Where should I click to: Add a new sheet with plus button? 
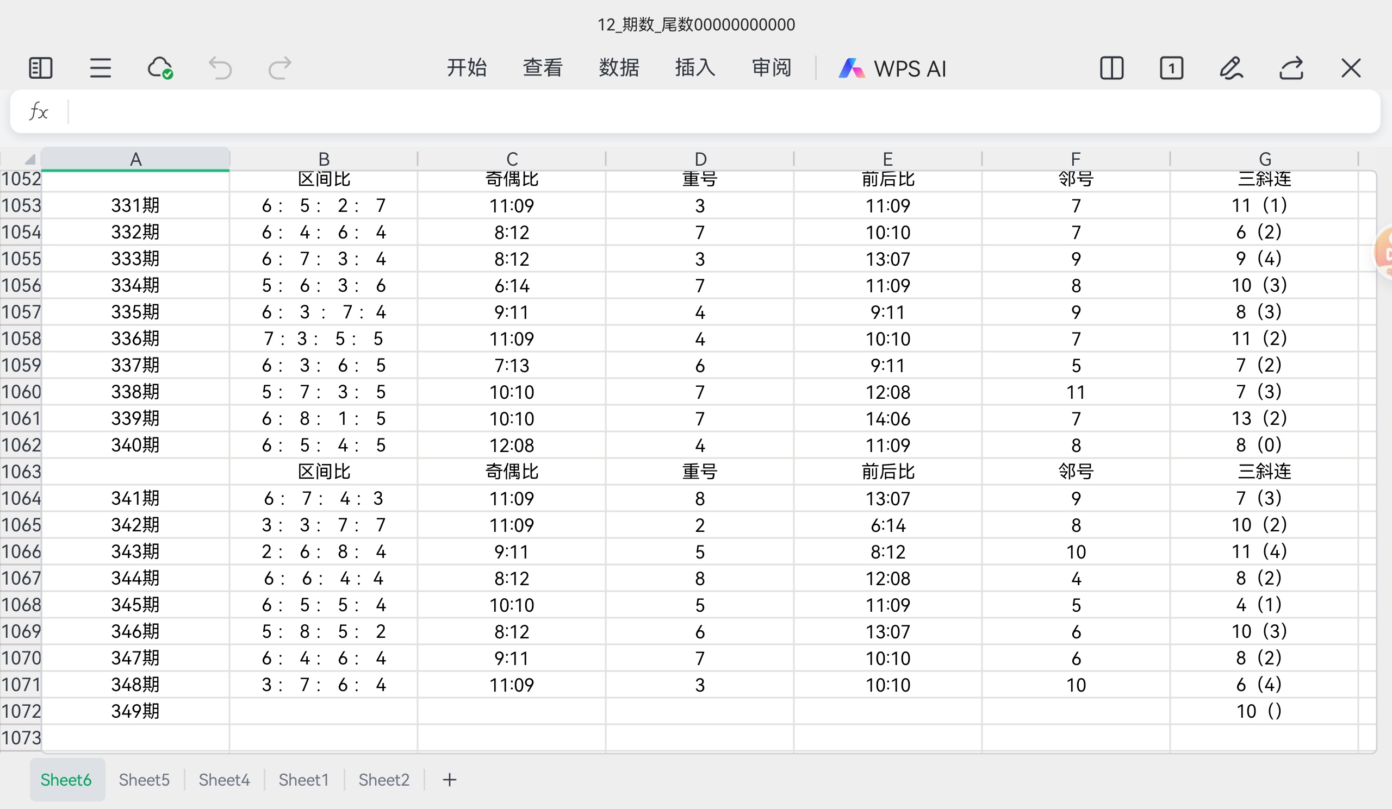tap(450, 780)
